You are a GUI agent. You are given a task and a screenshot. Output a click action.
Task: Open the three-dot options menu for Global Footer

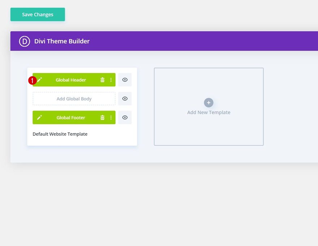click(x=111, y=117)
